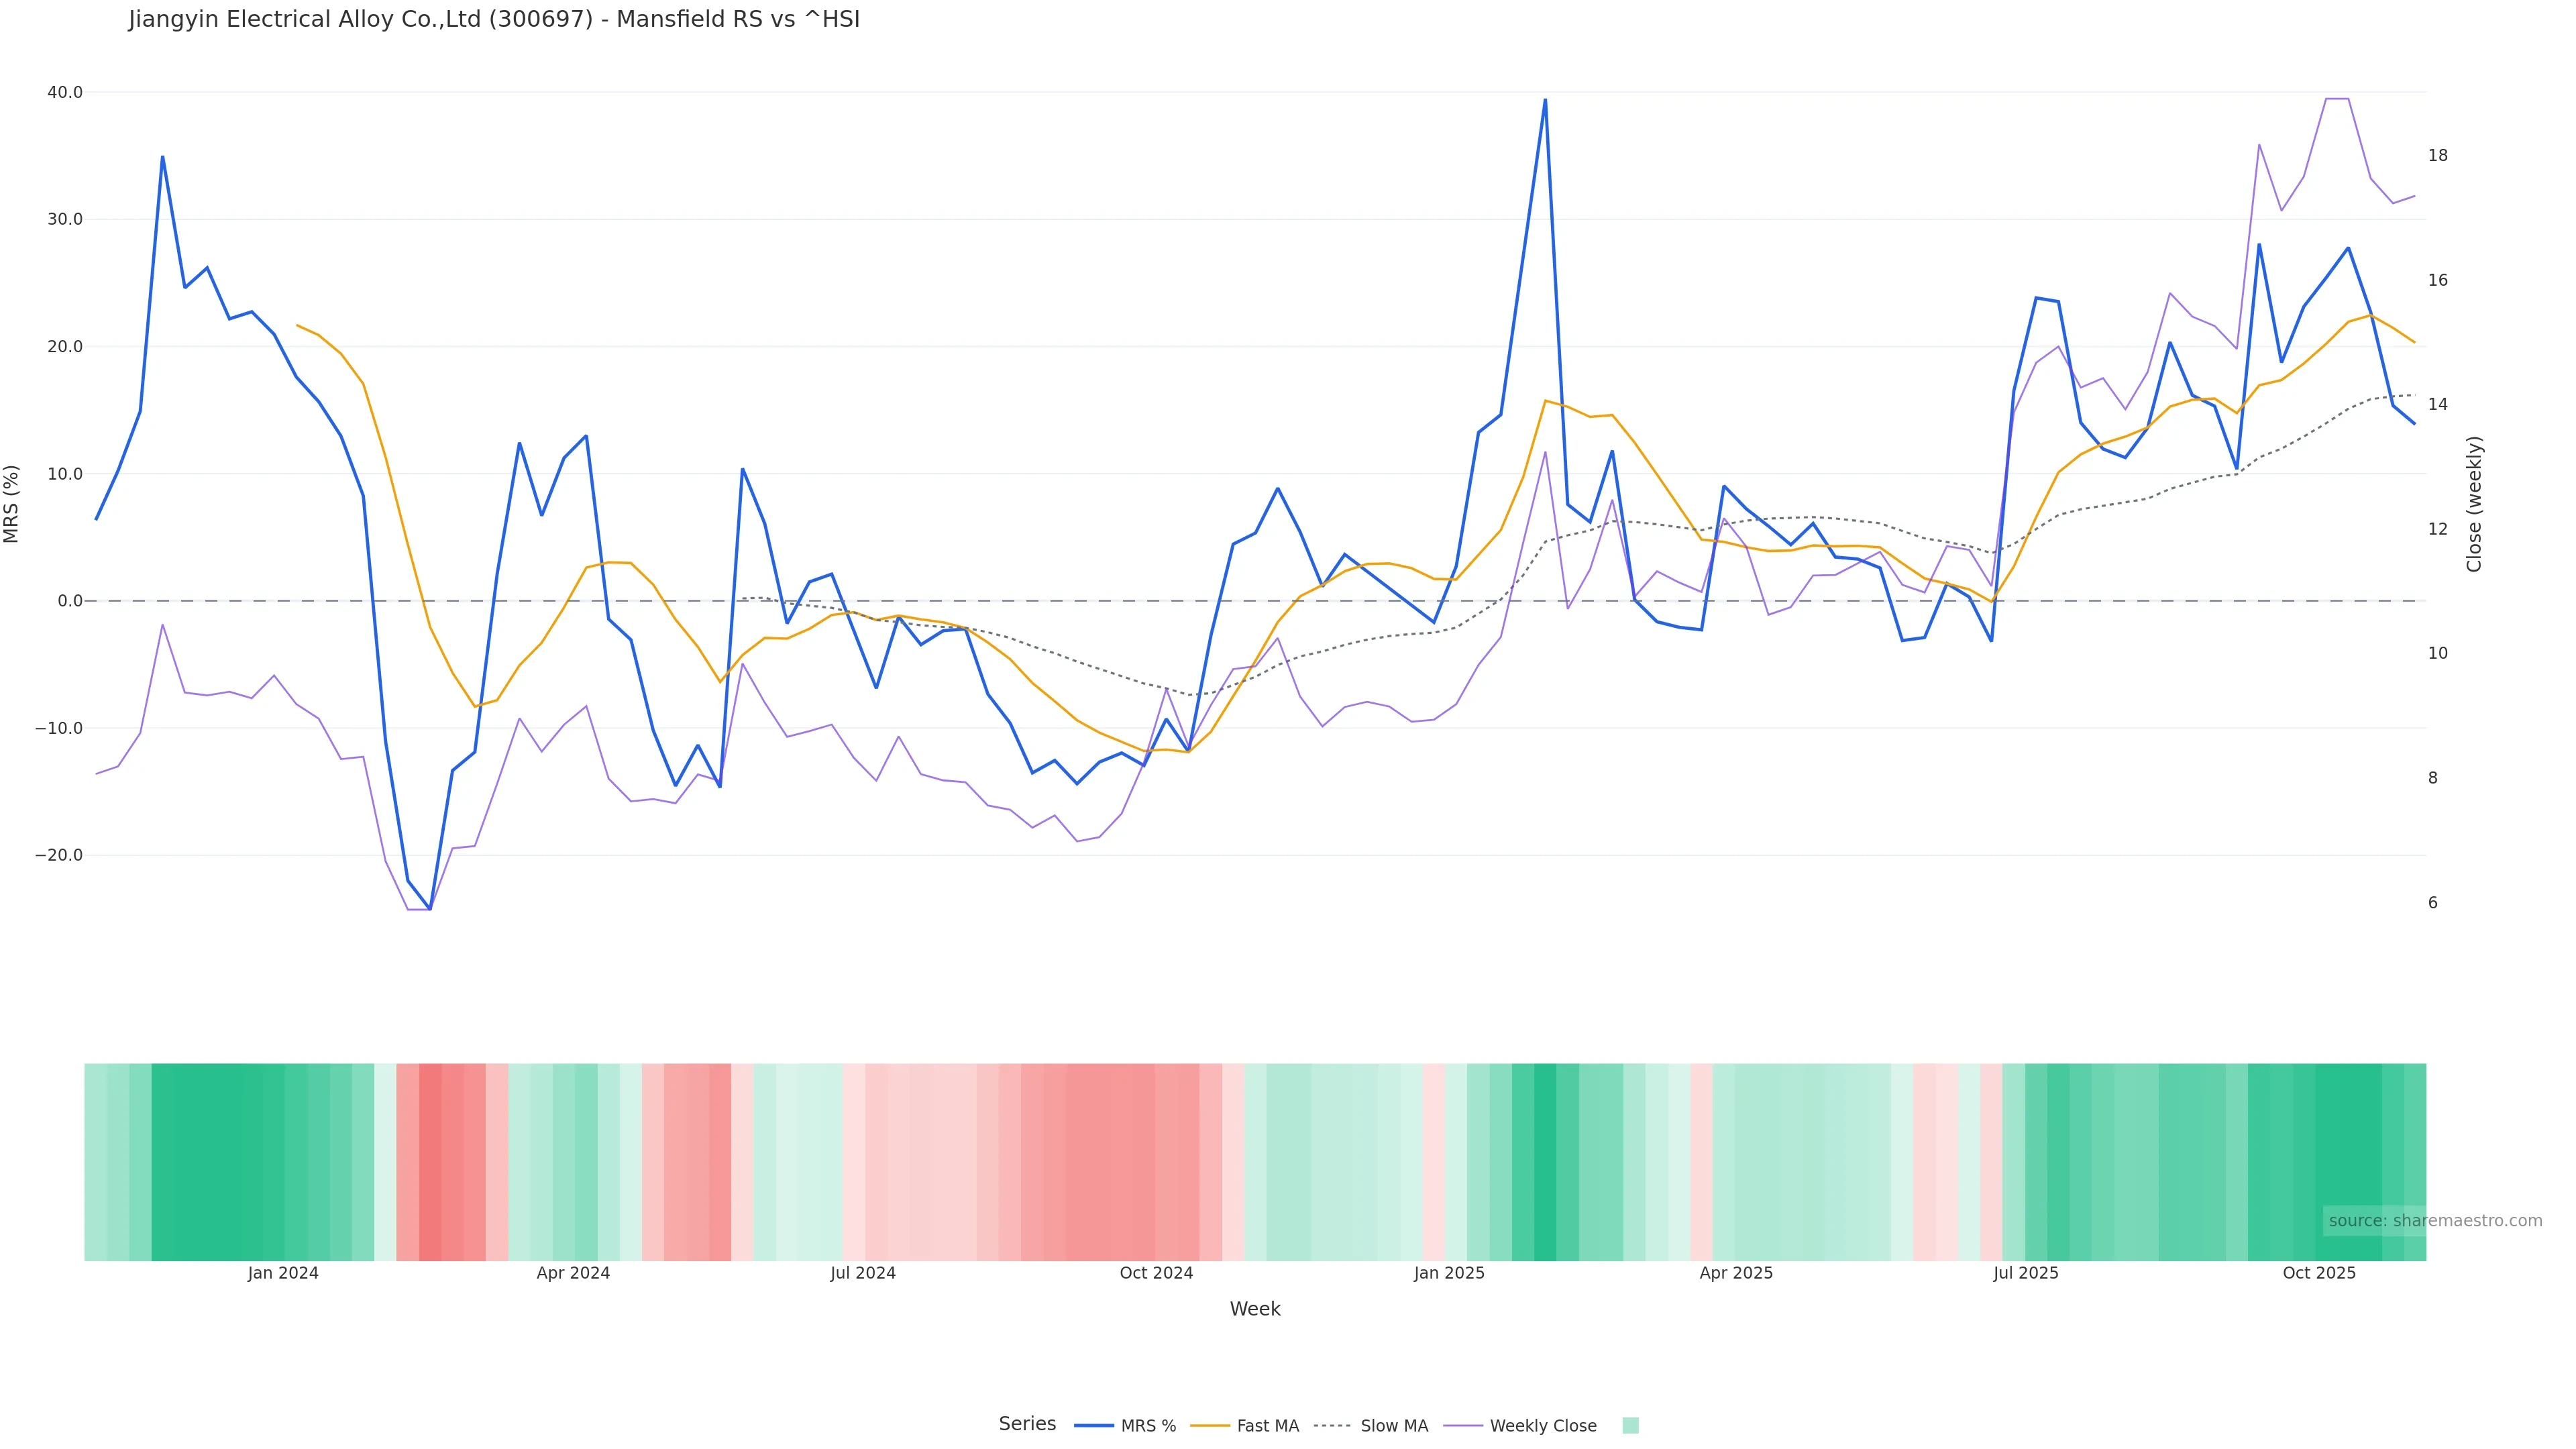The image size is (2576, 1449).
Task: Click the blue MRS % legend line icon
Action: point(1094,1426)
